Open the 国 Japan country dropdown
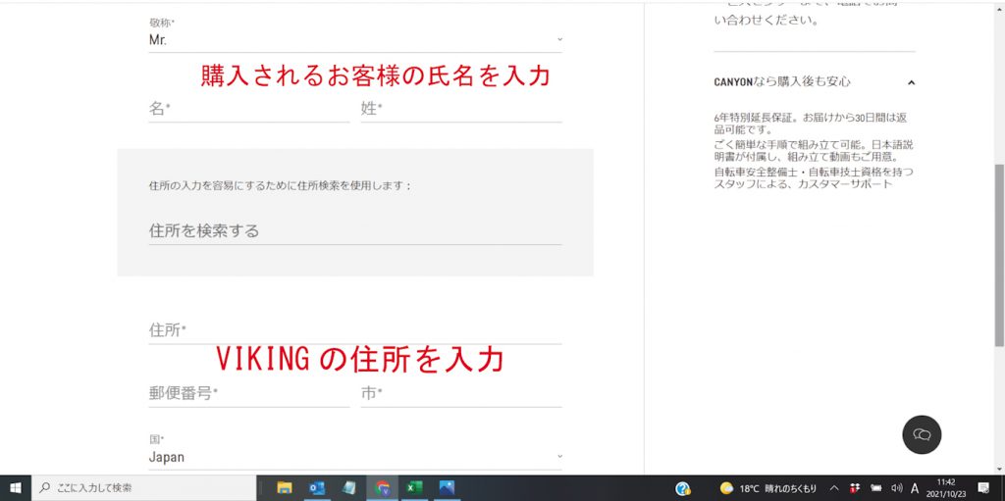Viewport: 1005px width, 501px height. tap(354, 457)
